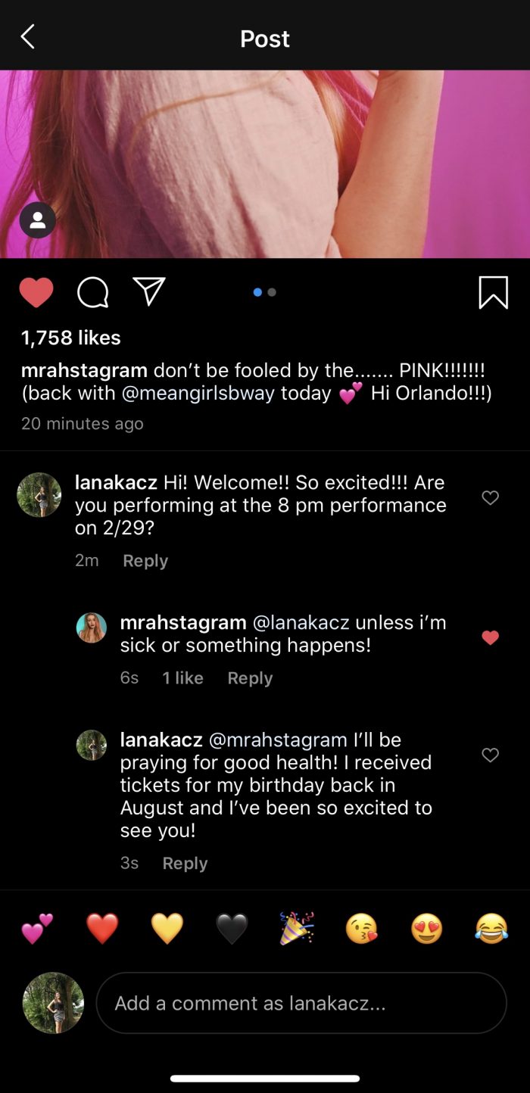Like lanakacz's reply about birthday tickets

[x=491, y=755]
